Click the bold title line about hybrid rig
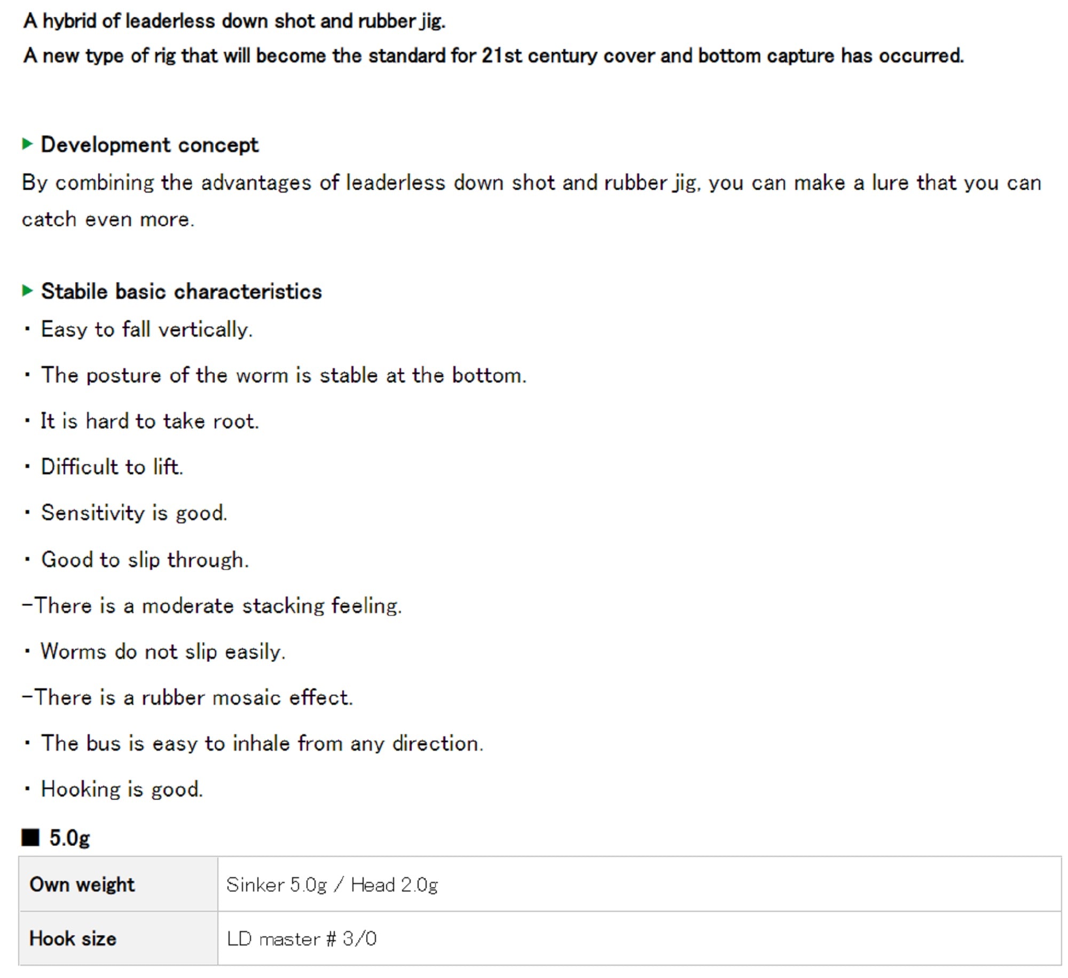Screen dimensions: 1068x978 click(x=234, y=21)
